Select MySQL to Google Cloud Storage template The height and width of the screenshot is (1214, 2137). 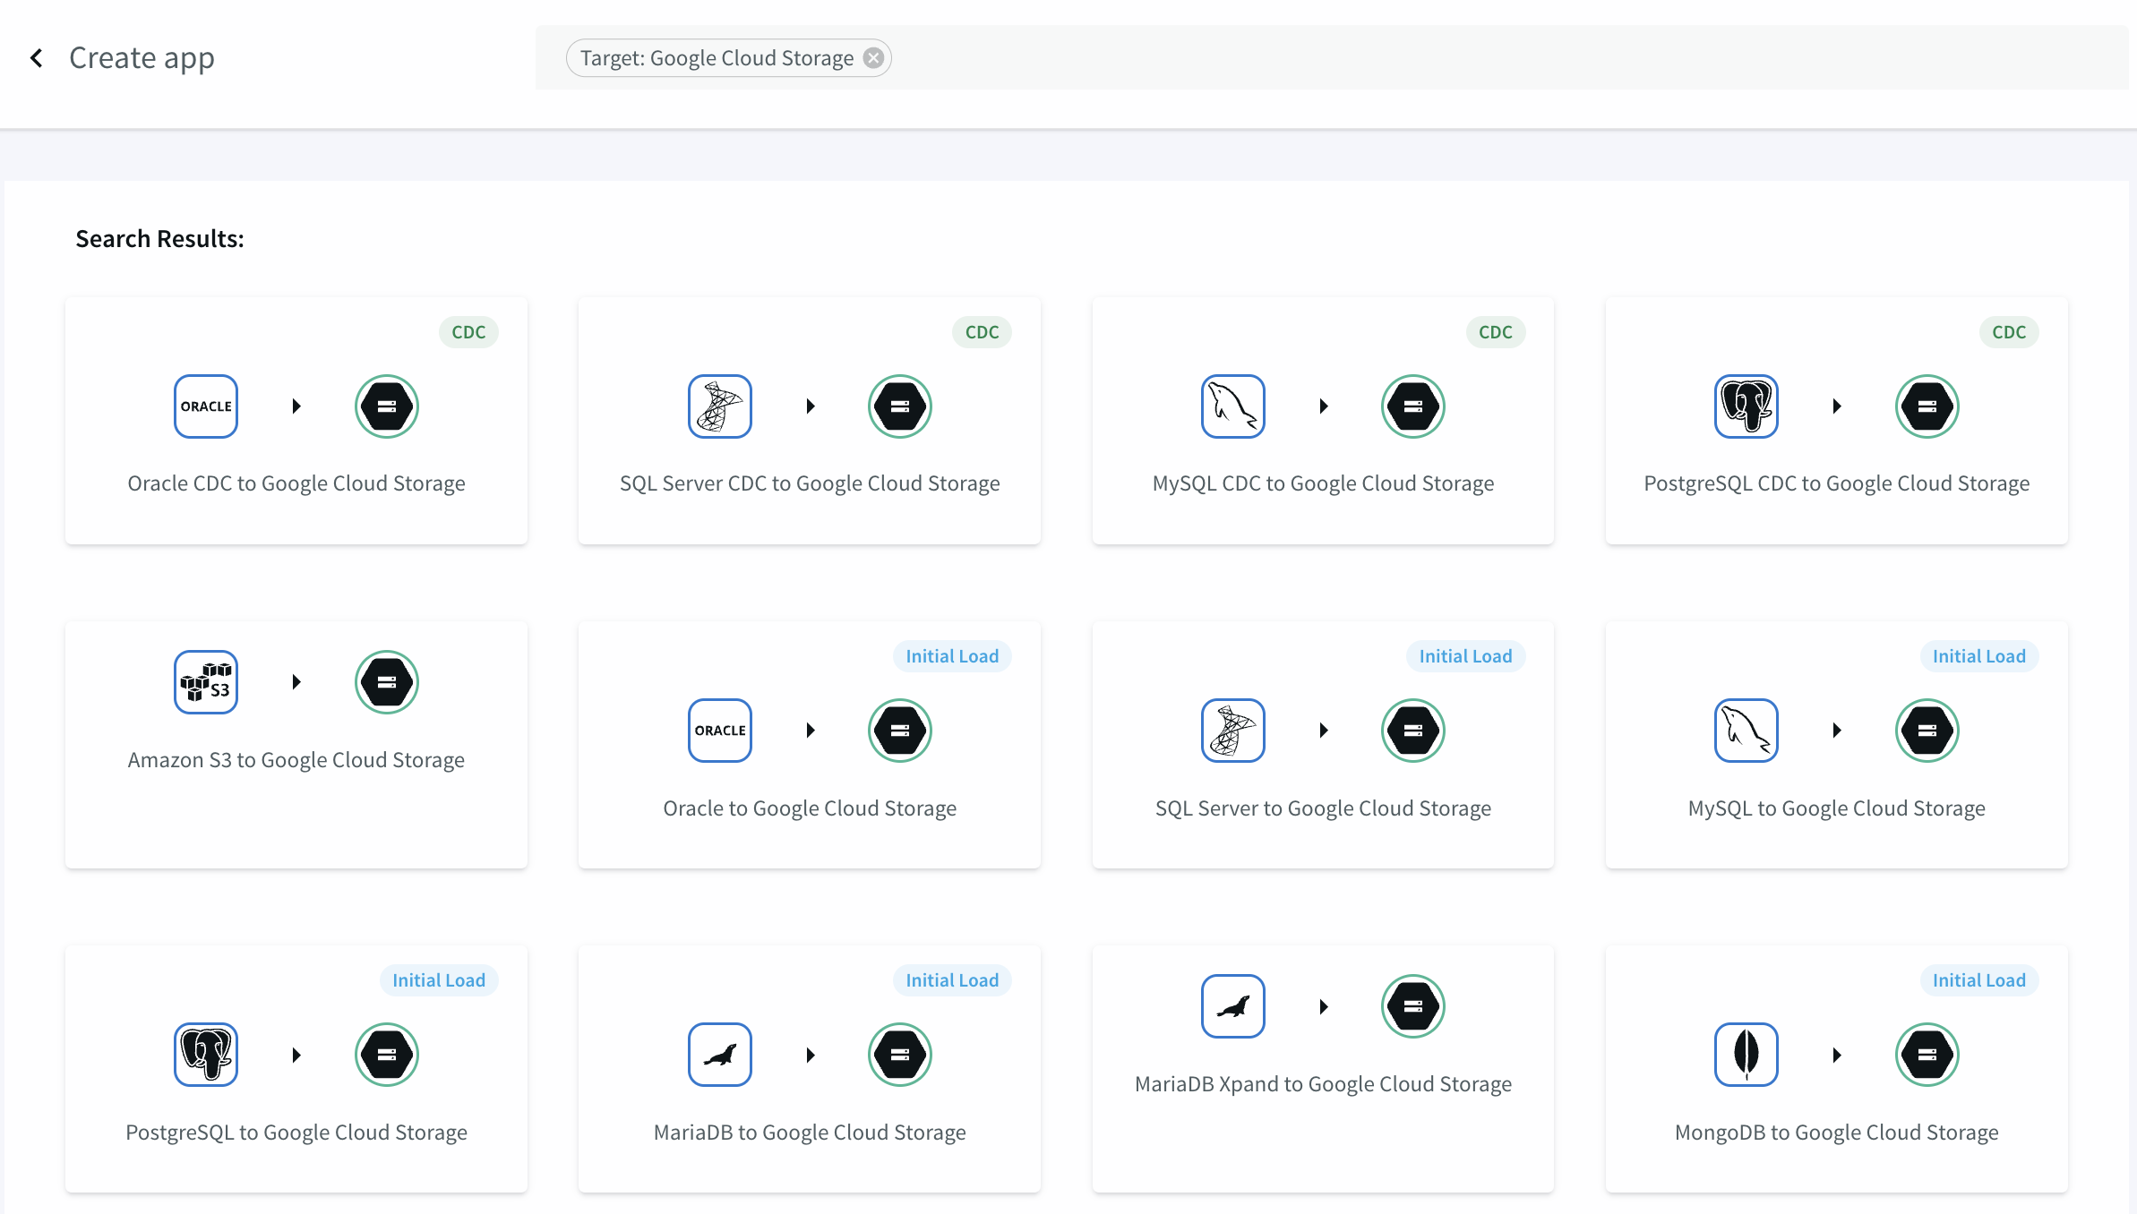[x=1836, y=808]
